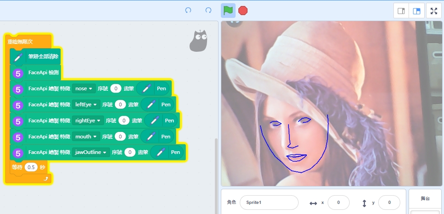Viewport: 444px width, 214px height.
Task: Click the wait 0.5 seconds field
Action: pyautogui.click(x=31, y=167)
